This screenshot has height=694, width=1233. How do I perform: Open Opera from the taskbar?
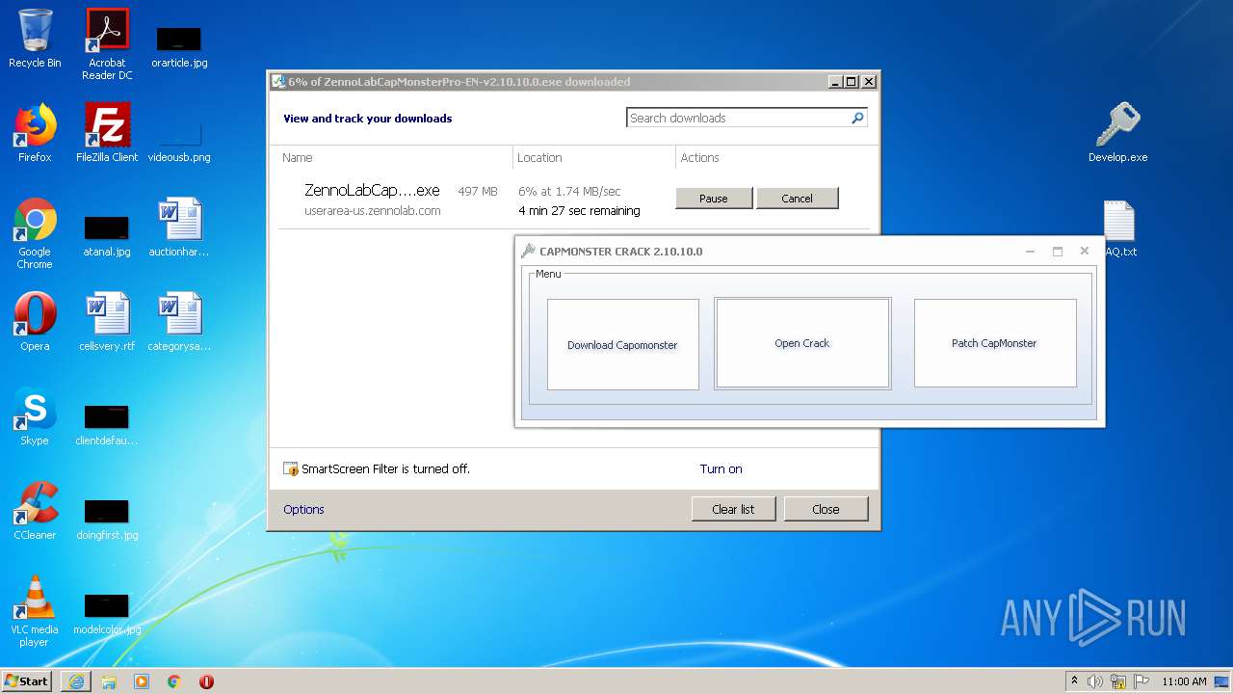(x=206, y=681)
